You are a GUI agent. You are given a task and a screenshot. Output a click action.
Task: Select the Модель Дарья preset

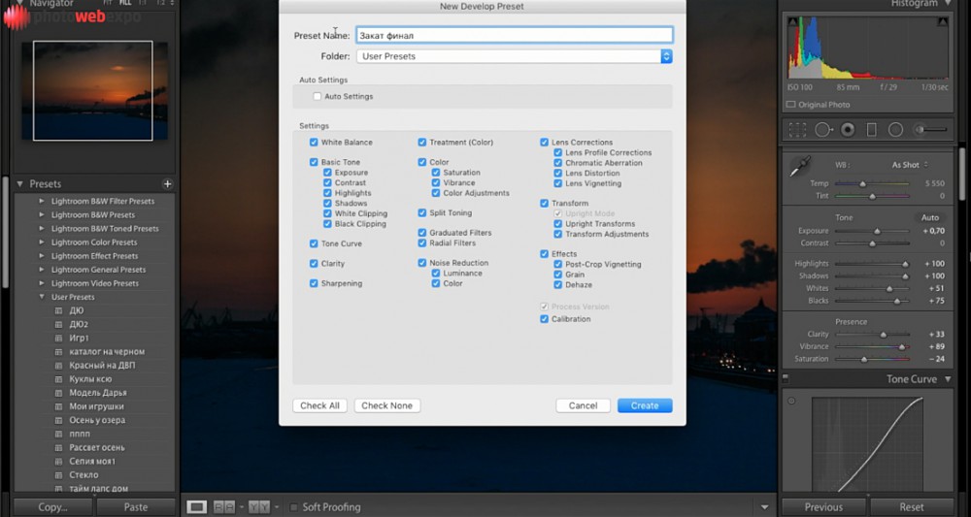(98, 393)
